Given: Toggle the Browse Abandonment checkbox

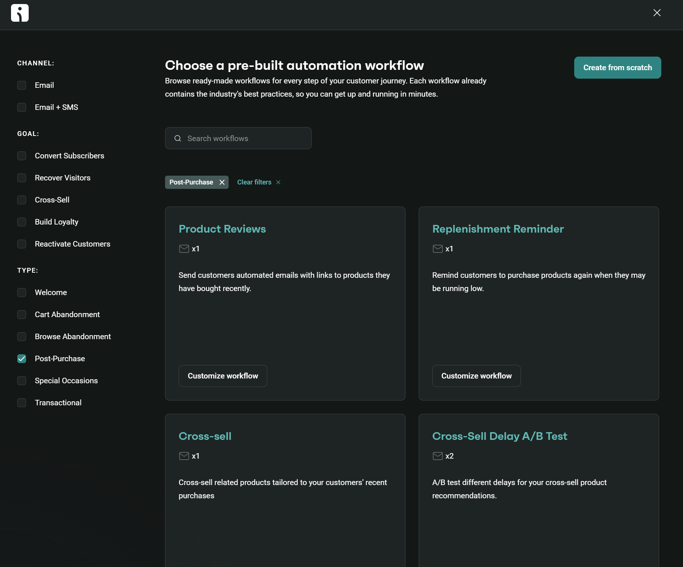Looking at the screenshot, I should tap(22, 337).
